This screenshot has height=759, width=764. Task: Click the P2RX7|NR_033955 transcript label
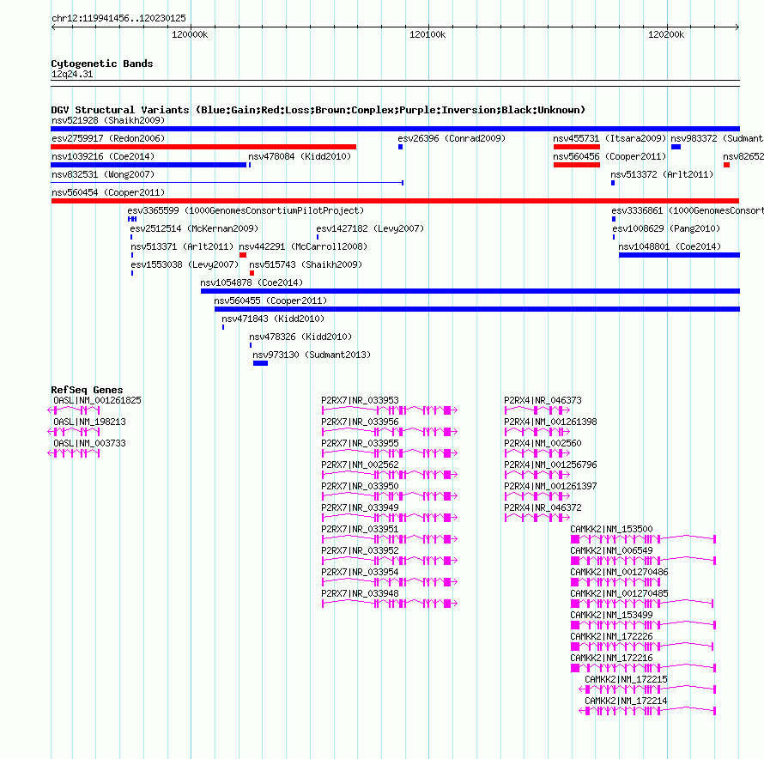click(x=360, y=443)
